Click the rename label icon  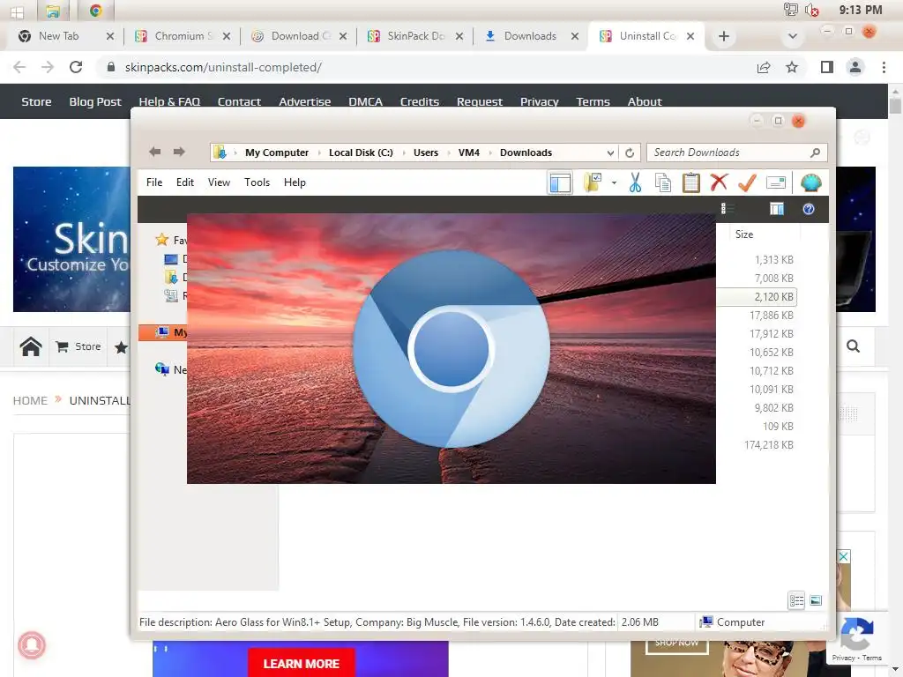776,182
